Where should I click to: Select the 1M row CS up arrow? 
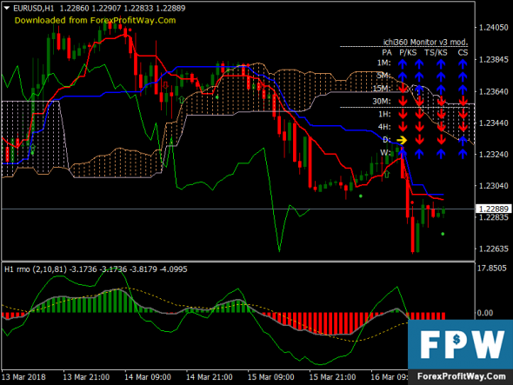pyautogui.click(x=463, y=63)
